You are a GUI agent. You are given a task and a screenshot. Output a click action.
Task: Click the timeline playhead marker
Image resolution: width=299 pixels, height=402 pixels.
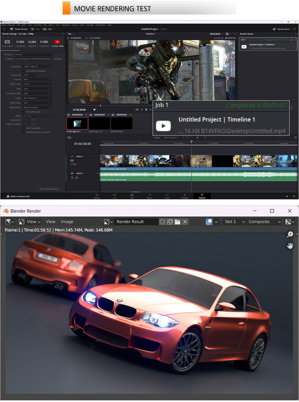point(191,142)
